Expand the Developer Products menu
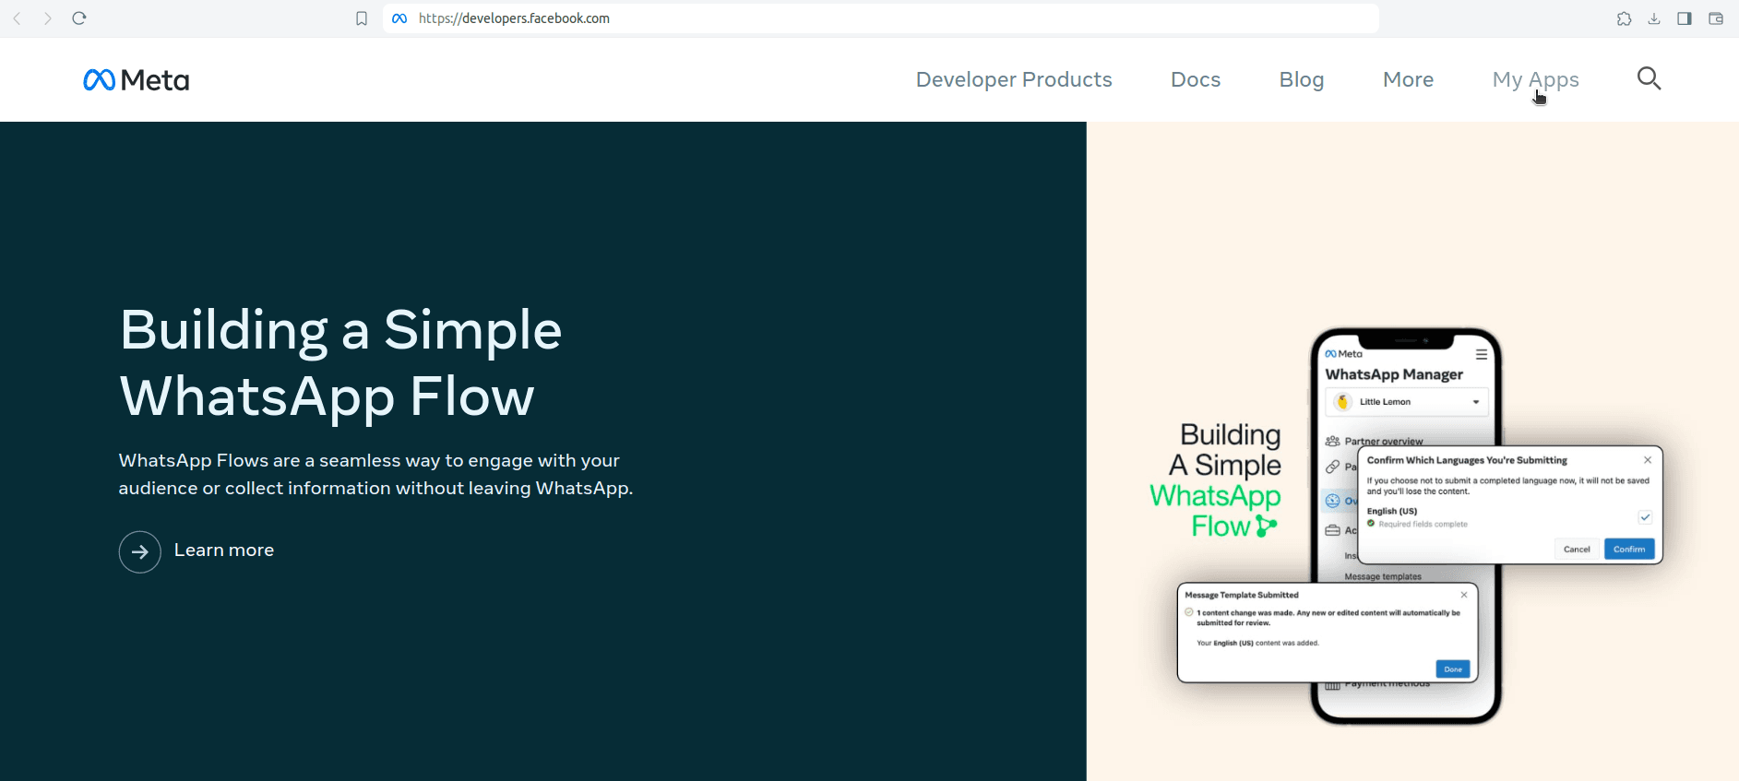Image resolution: width=1739 pixels, height=781 pixels. 1014,80
